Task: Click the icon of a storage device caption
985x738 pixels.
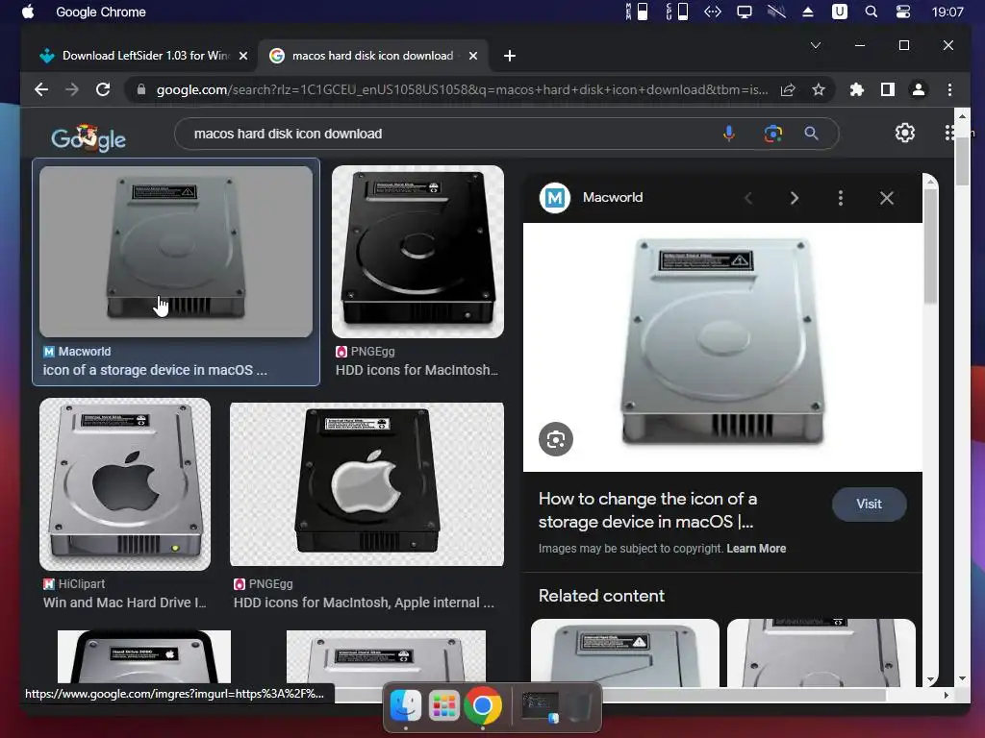Action: tap(155, 370)
